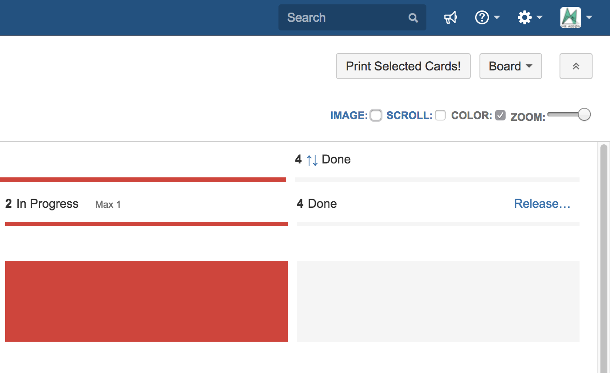Image resolution: width=610 pixels, height=373 pixels.
Task: Expand the Board dropdown menu
Action: tap(510, 66)
